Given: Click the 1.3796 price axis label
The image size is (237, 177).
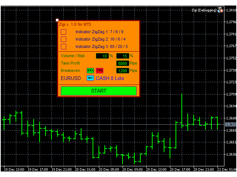Looking at the screenshot, I should [231, 22].
